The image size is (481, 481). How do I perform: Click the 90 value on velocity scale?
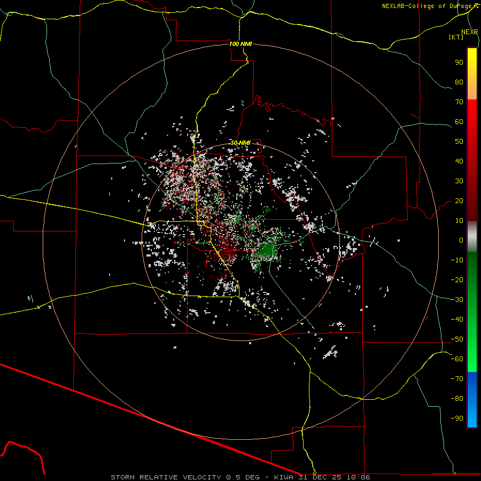459,63
